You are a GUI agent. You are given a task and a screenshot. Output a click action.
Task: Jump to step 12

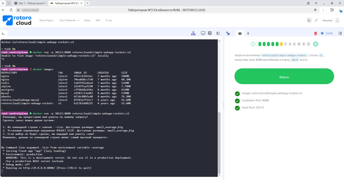coord(309,44)
